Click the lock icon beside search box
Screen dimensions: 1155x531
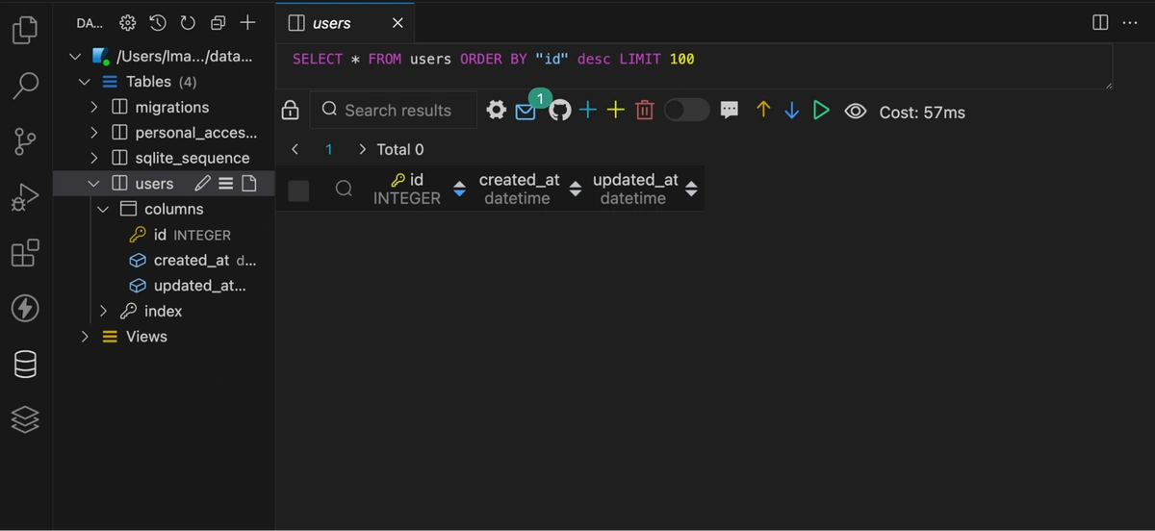[x=290, y=111]
